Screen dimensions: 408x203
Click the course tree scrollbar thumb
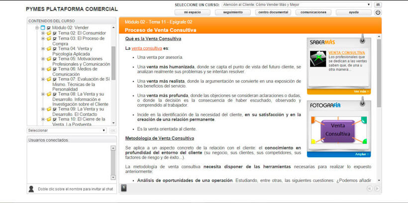pos(113,63)
